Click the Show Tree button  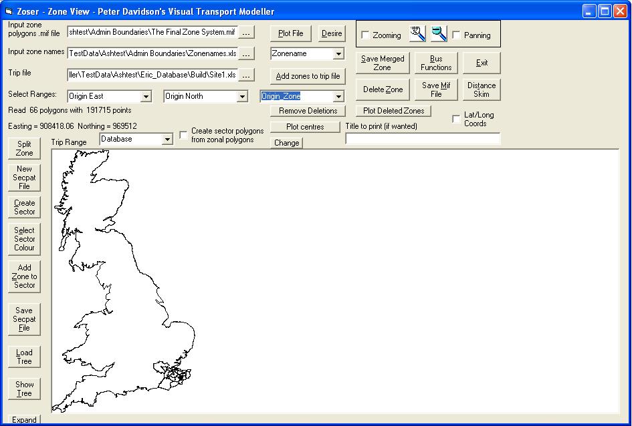coord(24,389)
